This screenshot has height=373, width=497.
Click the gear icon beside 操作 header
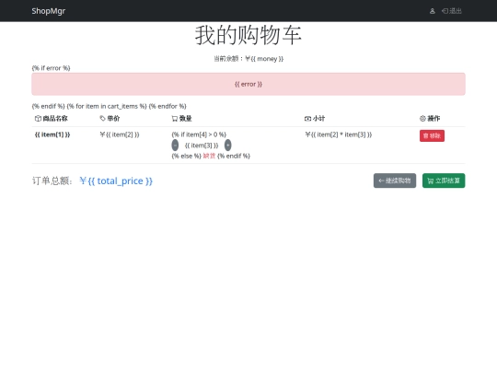coord(422,118)
